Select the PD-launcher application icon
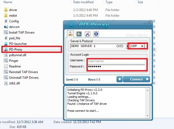Viewport: 174px width, 129px height. click(6, 44)
